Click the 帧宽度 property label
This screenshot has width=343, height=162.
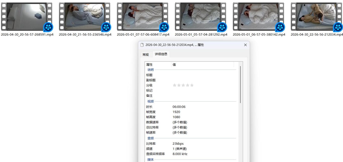(x=151, y=112)
